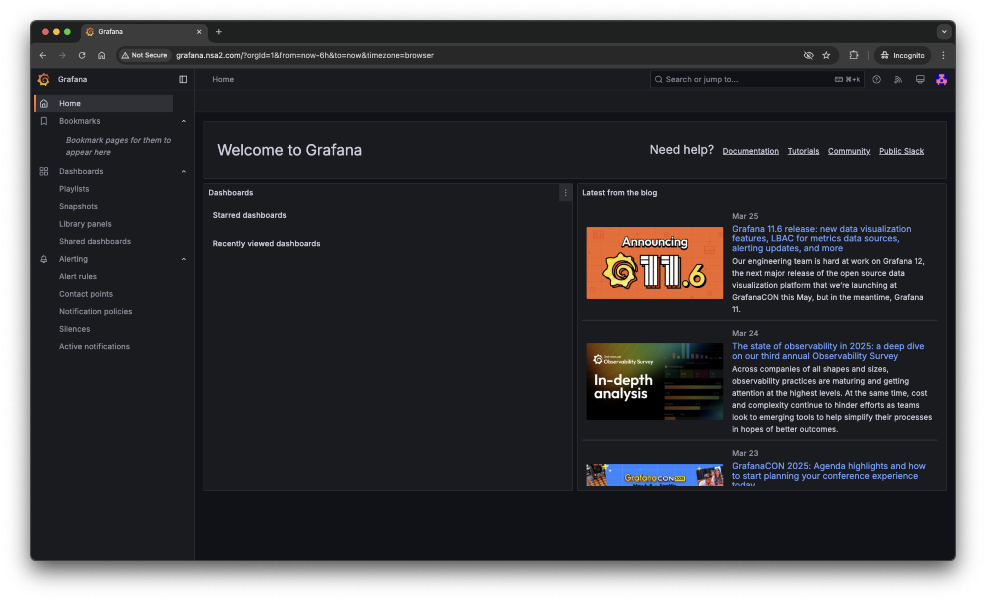Click the Bookmarks icon in sidebar
Viewport: 986px width, 601px height.
pos(44,121)
